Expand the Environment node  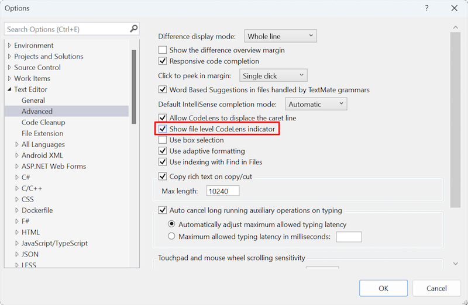point(9,46)
